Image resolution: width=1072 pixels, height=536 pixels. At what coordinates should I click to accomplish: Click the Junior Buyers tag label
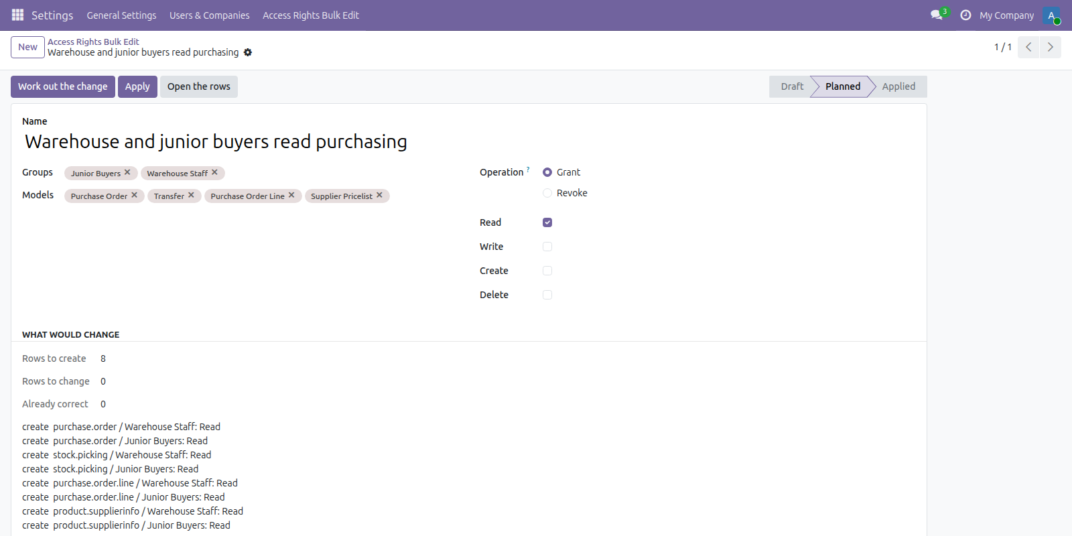point(96,174)
